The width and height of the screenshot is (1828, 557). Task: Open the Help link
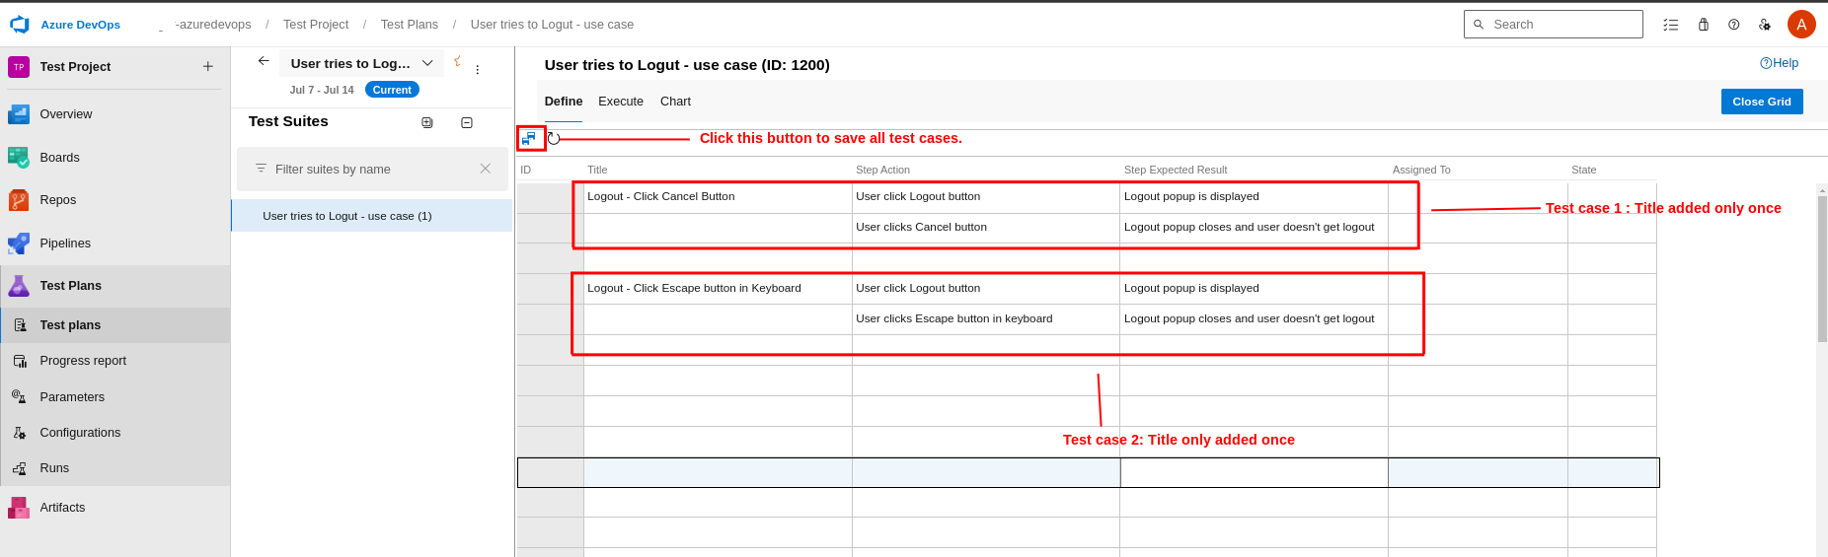(1779, 63)
